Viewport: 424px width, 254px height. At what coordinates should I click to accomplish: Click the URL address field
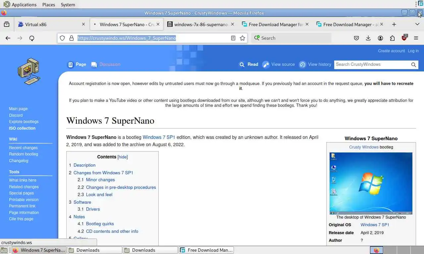coord(152,38)
